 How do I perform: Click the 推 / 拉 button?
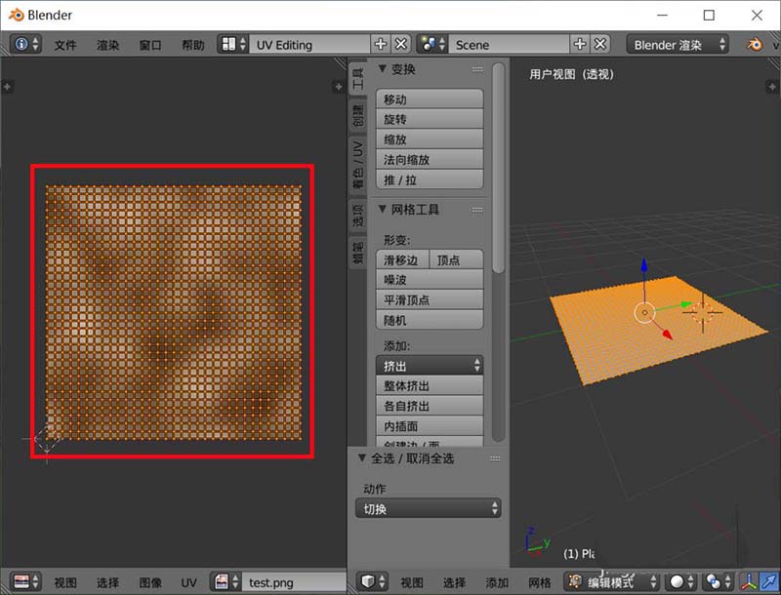(430, 179)
